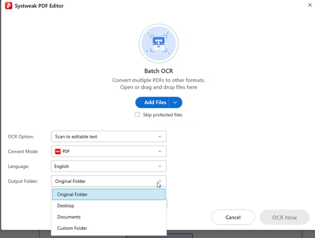Choose Documents as output folder
The image size is (315, 238).
click(108, 217)
